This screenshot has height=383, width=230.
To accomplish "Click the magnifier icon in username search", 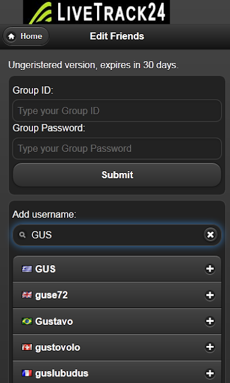I will pyautogui.click(x=23, y=235).
